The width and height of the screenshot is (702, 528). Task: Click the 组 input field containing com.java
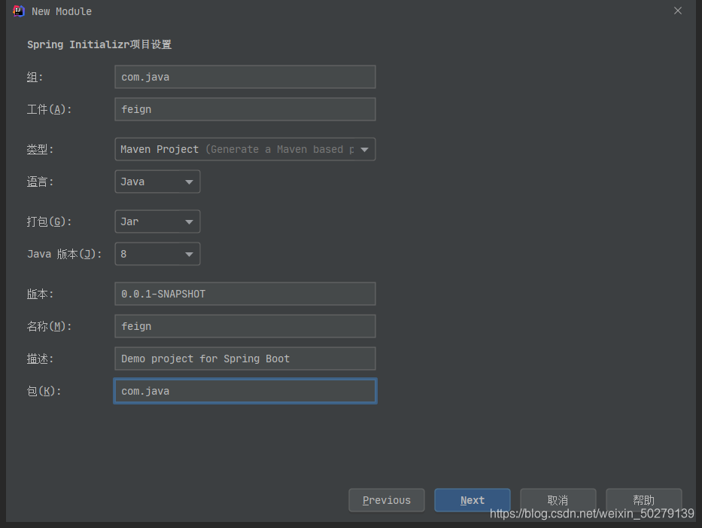245,77
